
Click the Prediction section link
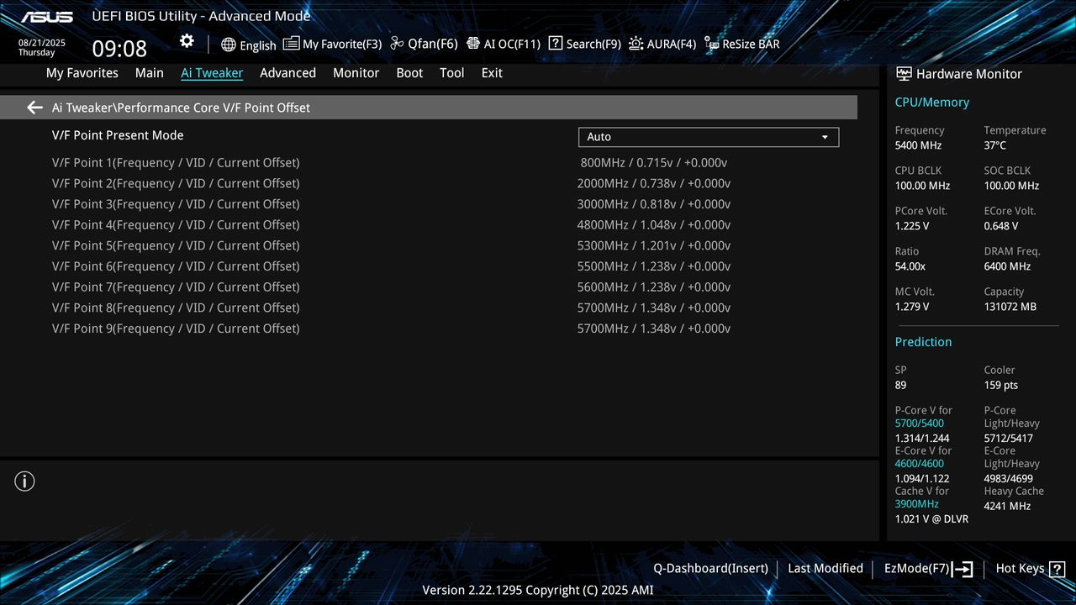pos(923,342)
